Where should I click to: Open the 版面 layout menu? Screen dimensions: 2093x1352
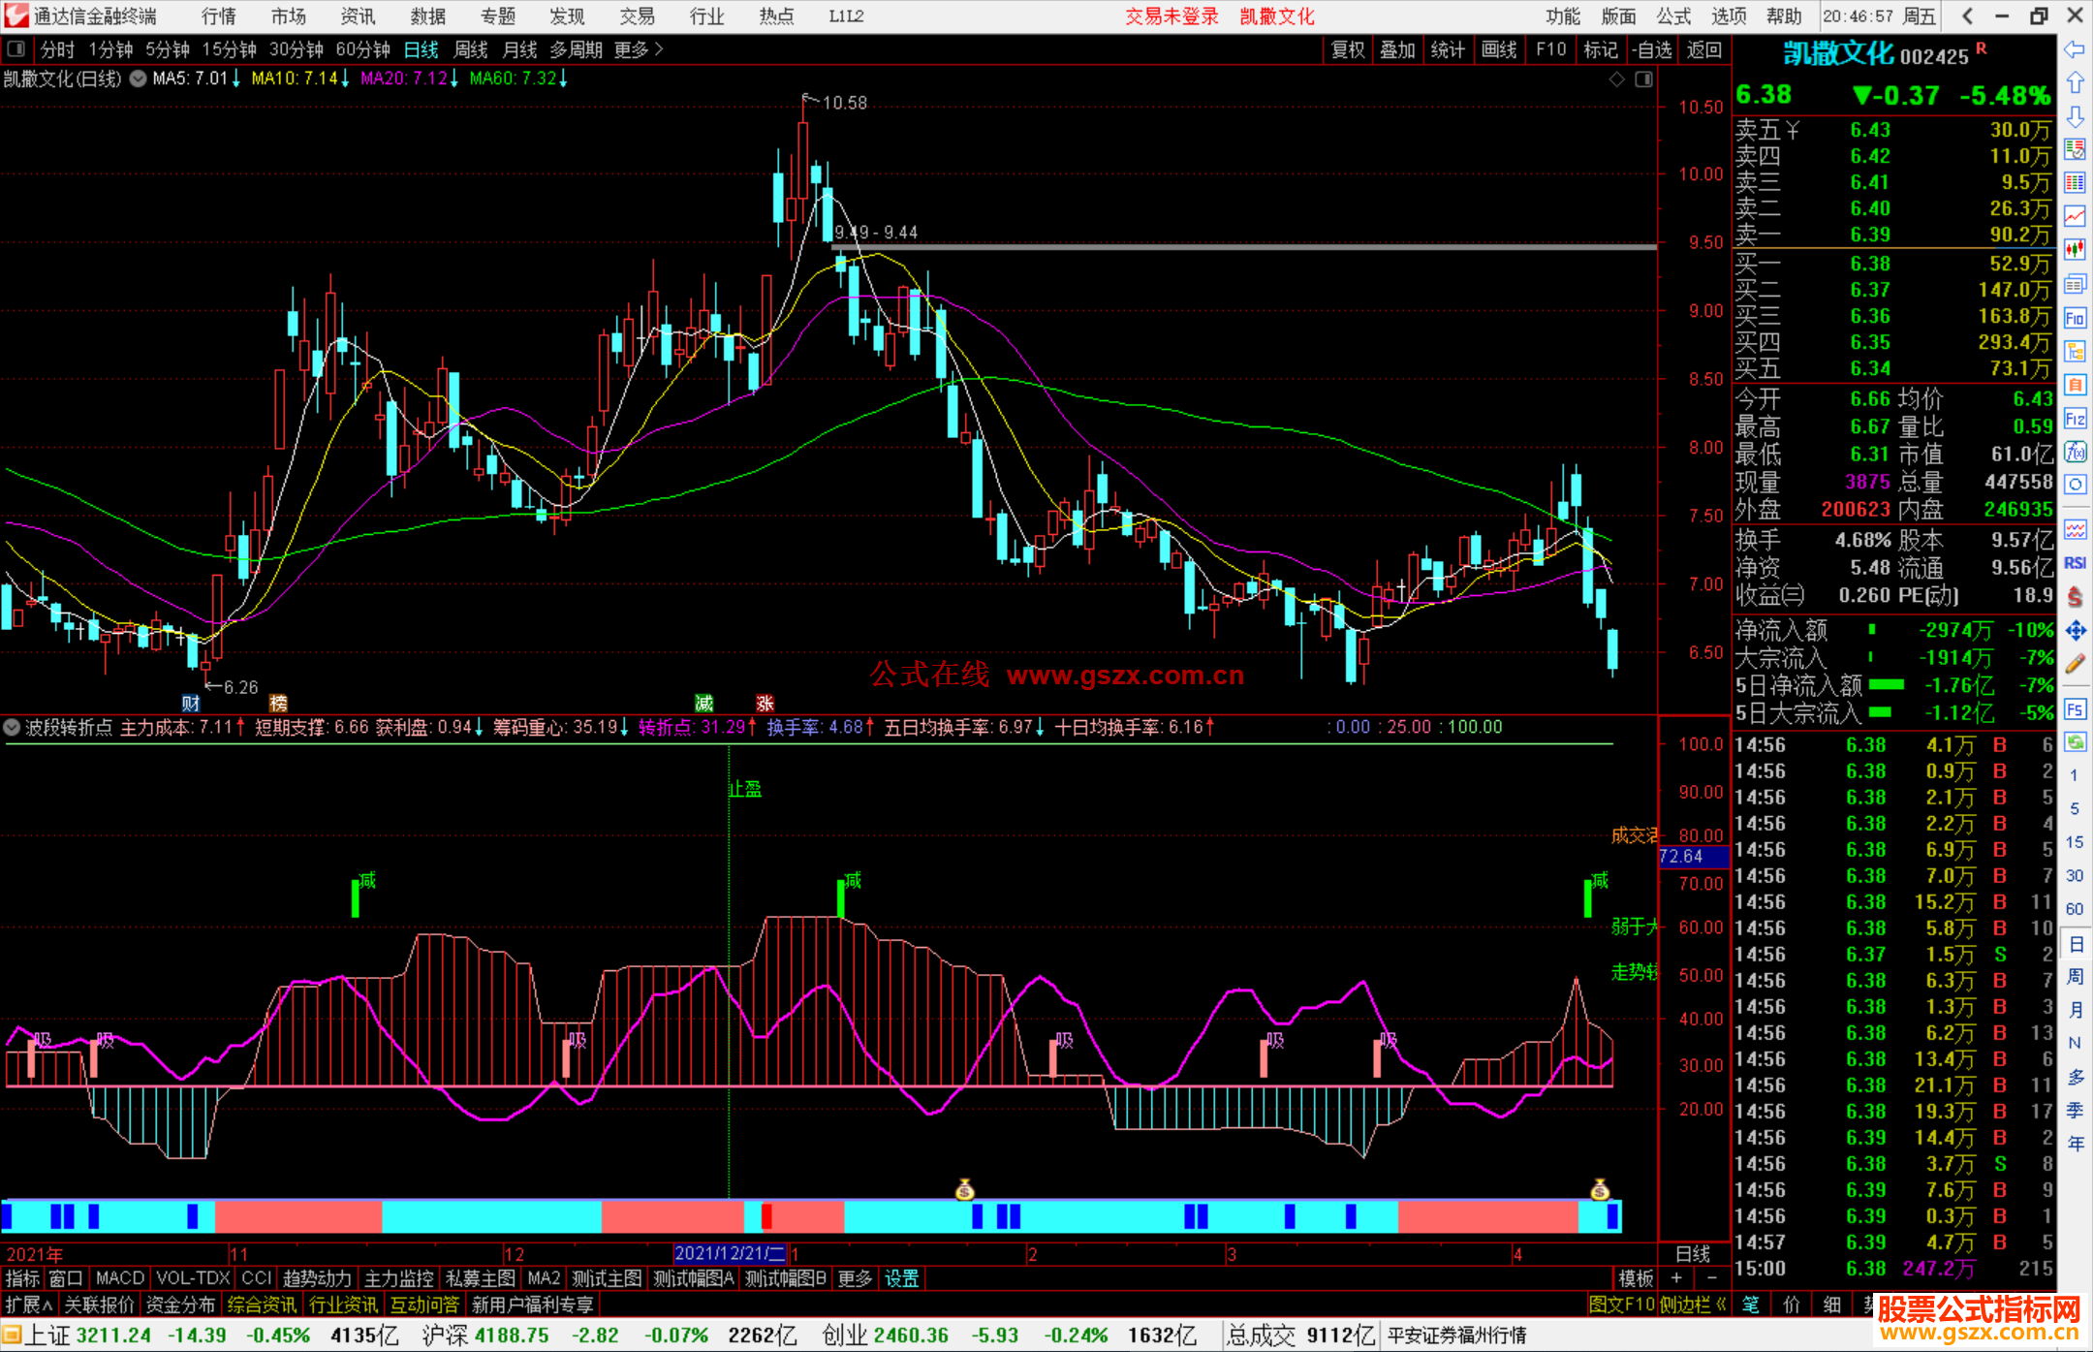pyautogui.click(x=1618, y=16)
